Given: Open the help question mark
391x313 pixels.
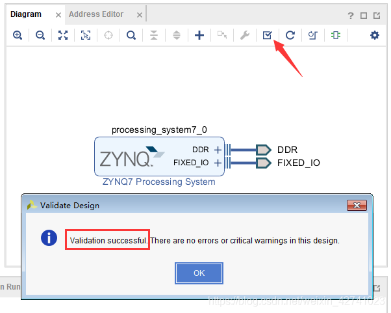Looking at the screenshot, I should pos(351,16).
